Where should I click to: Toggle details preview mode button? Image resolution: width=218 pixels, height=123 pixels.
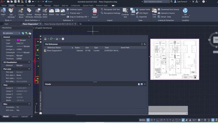(x=142, y=84)
